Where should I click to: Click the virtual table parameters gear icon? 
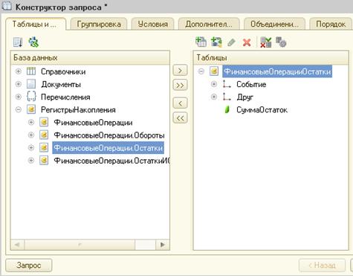tap(281, 42)
